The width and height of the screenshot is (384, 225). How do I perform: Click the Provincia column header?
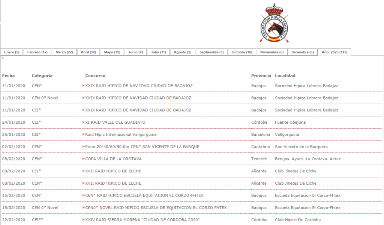(x=261, y=75)
